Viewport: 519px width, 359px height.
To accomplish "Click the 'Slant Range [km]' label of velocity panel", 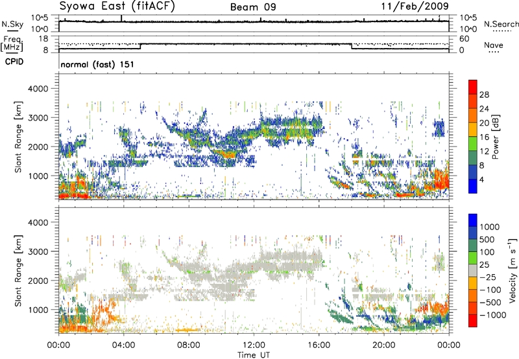I will 18,270.
